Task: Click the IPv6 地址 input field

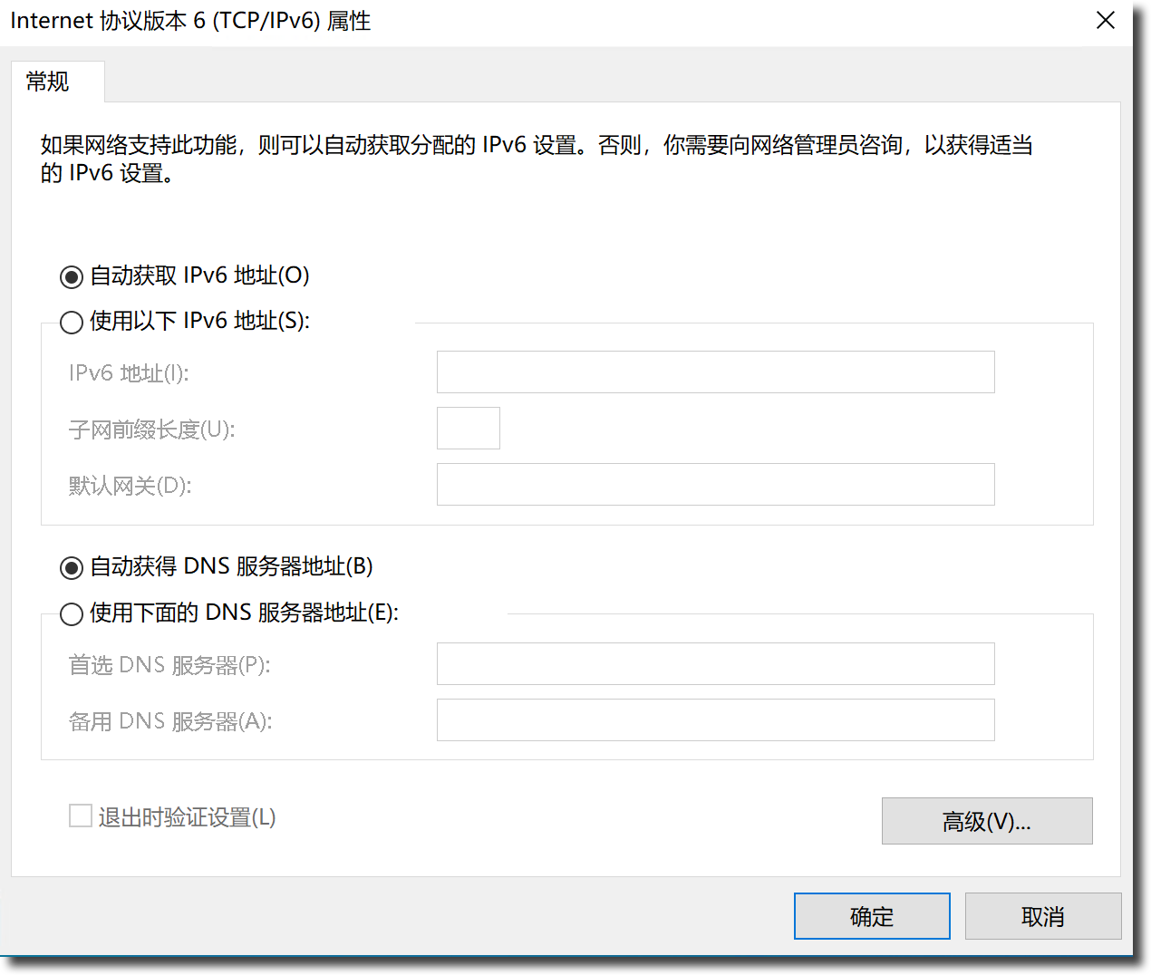Action: pos(715,372)
